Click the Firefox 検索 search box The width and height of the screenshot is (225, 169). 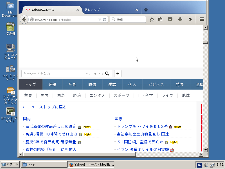coord(128,19)
